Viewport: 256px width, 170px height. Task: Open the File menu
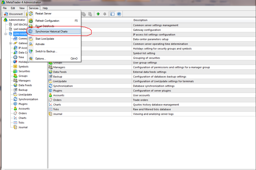point(5,8)
